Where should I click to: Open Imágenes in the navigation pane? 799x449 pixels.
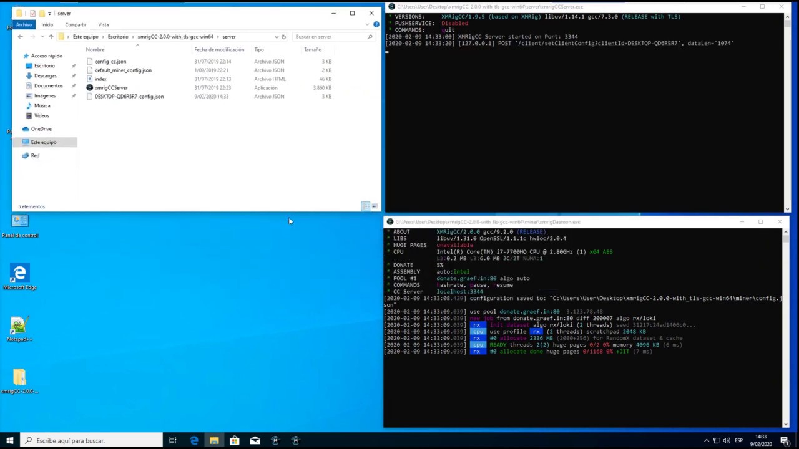(x=45, y=95)
